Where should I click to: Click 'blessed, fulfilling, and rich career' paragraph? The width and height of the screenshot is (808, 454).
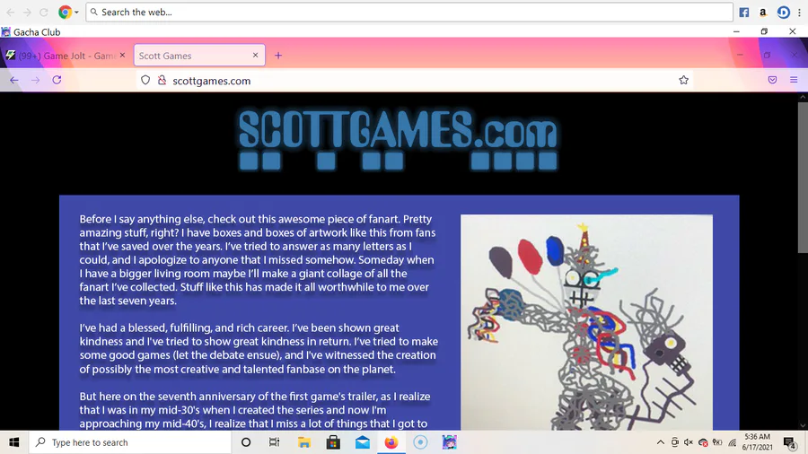(259, 348)
